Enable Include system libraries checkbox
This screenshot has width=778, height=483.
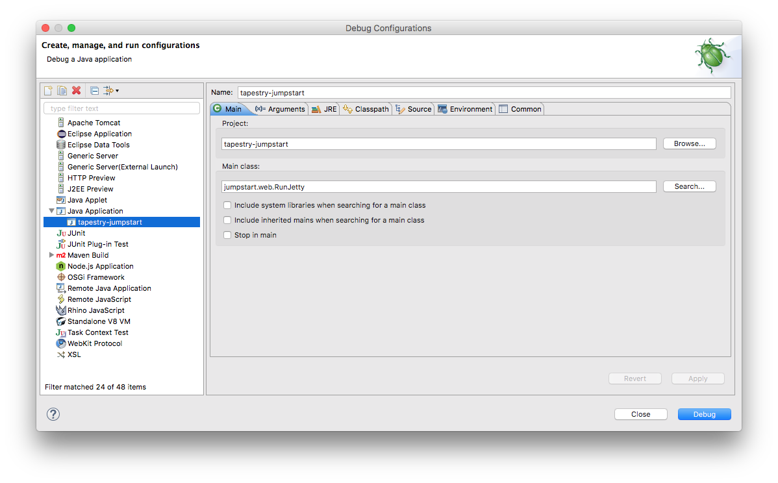coord(227,205)
